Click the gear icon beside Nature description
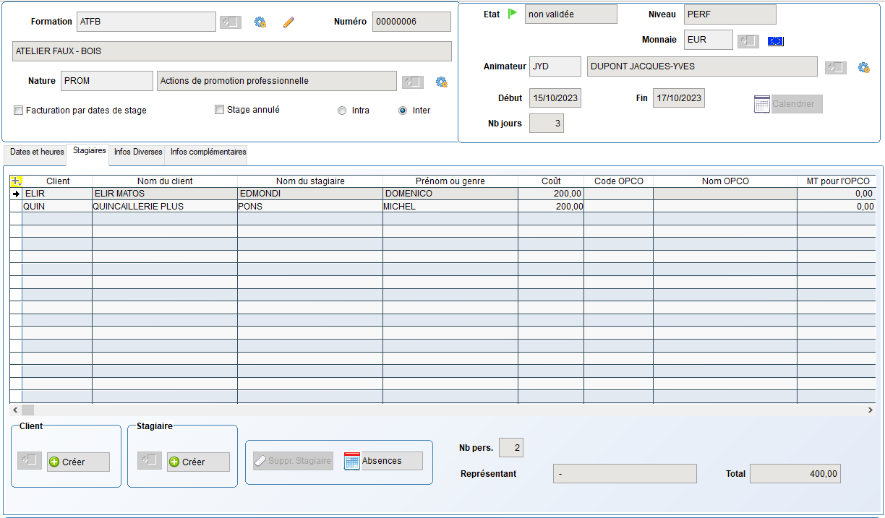The height and width of the screenshot is (518, 885). 442,82
